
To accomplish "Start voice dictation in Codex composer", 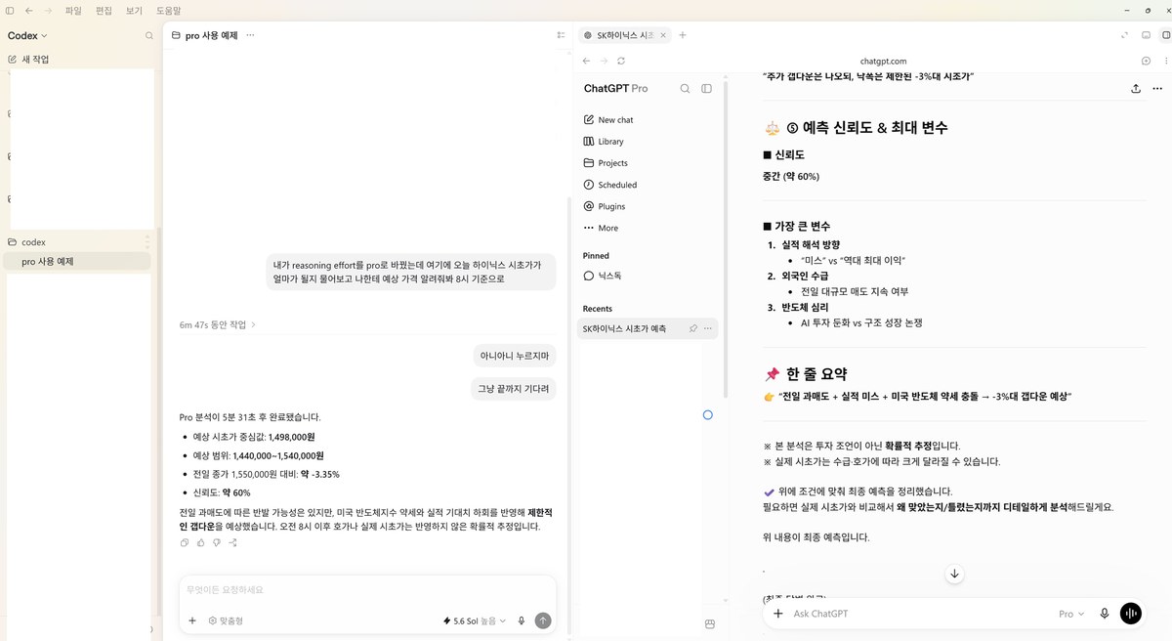I will click(522, 620).
